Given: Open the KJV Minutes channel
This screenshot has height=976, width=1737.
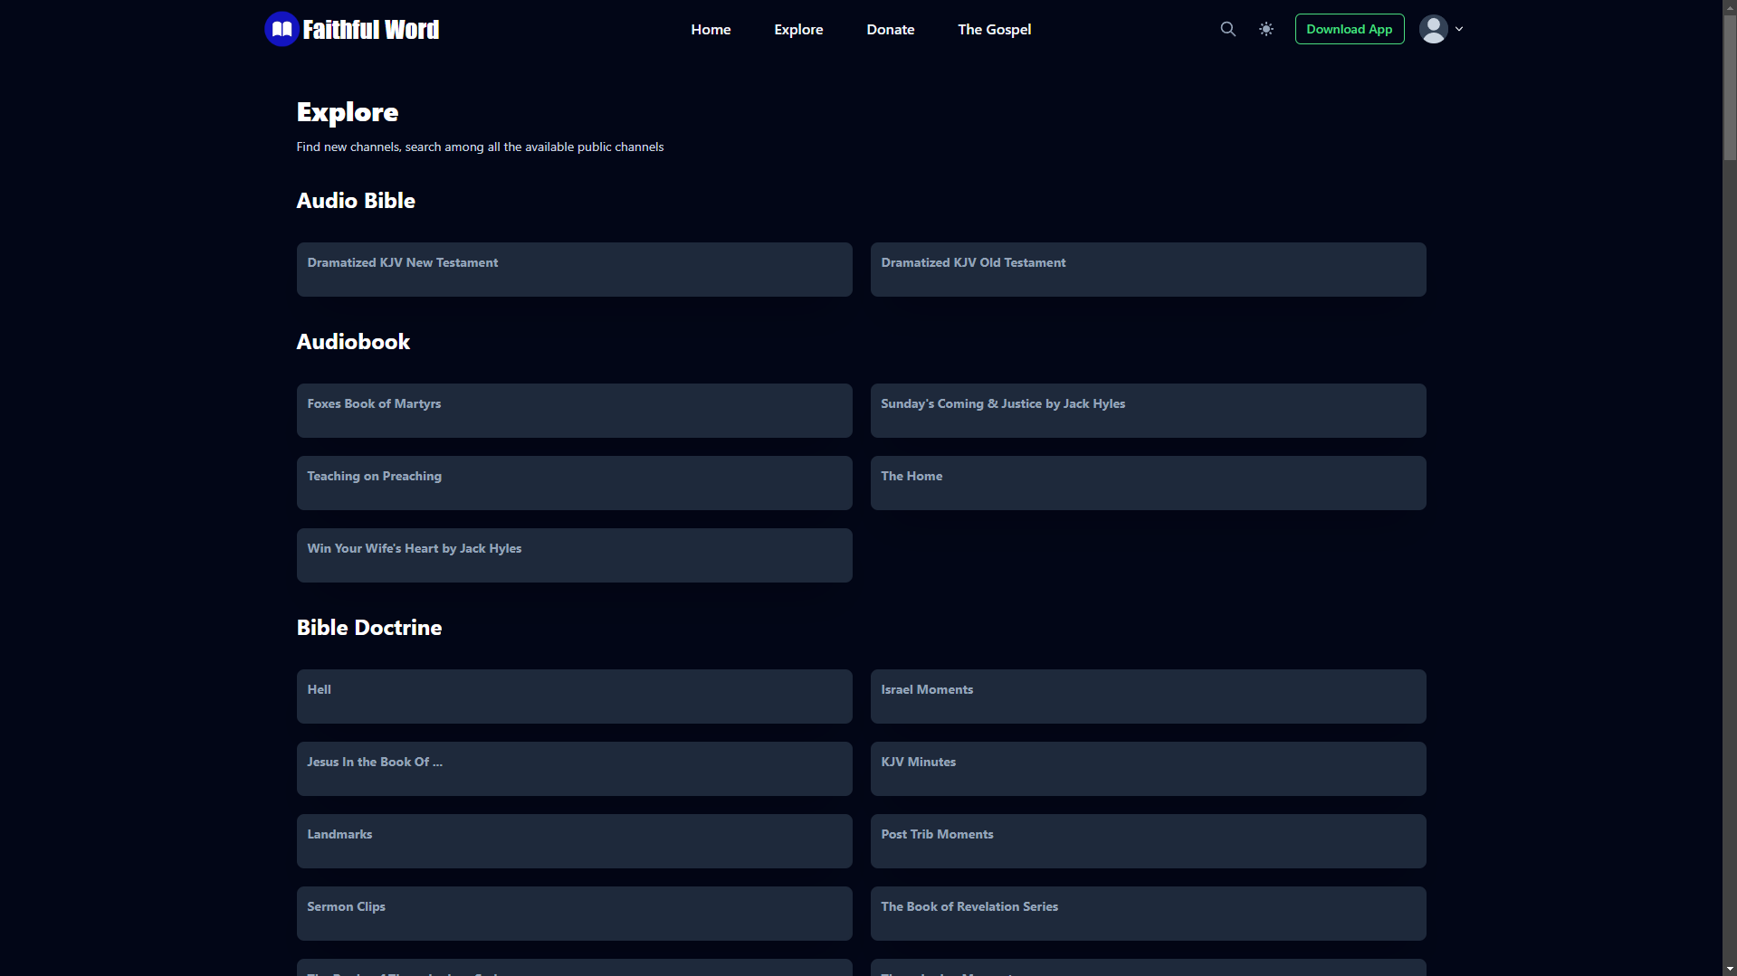Looking at the screenshot, I should click(1148, 769).
